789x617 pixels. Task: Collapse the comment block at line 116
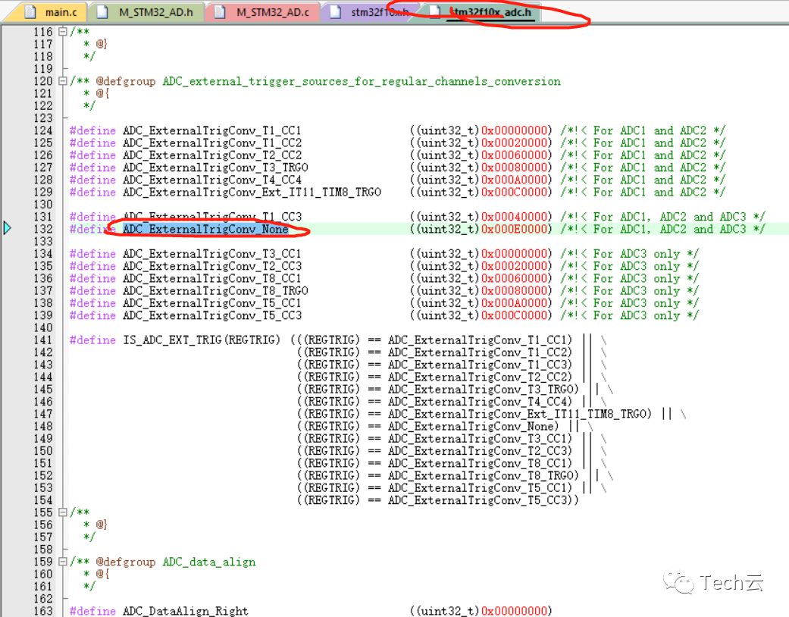point(63,31)
